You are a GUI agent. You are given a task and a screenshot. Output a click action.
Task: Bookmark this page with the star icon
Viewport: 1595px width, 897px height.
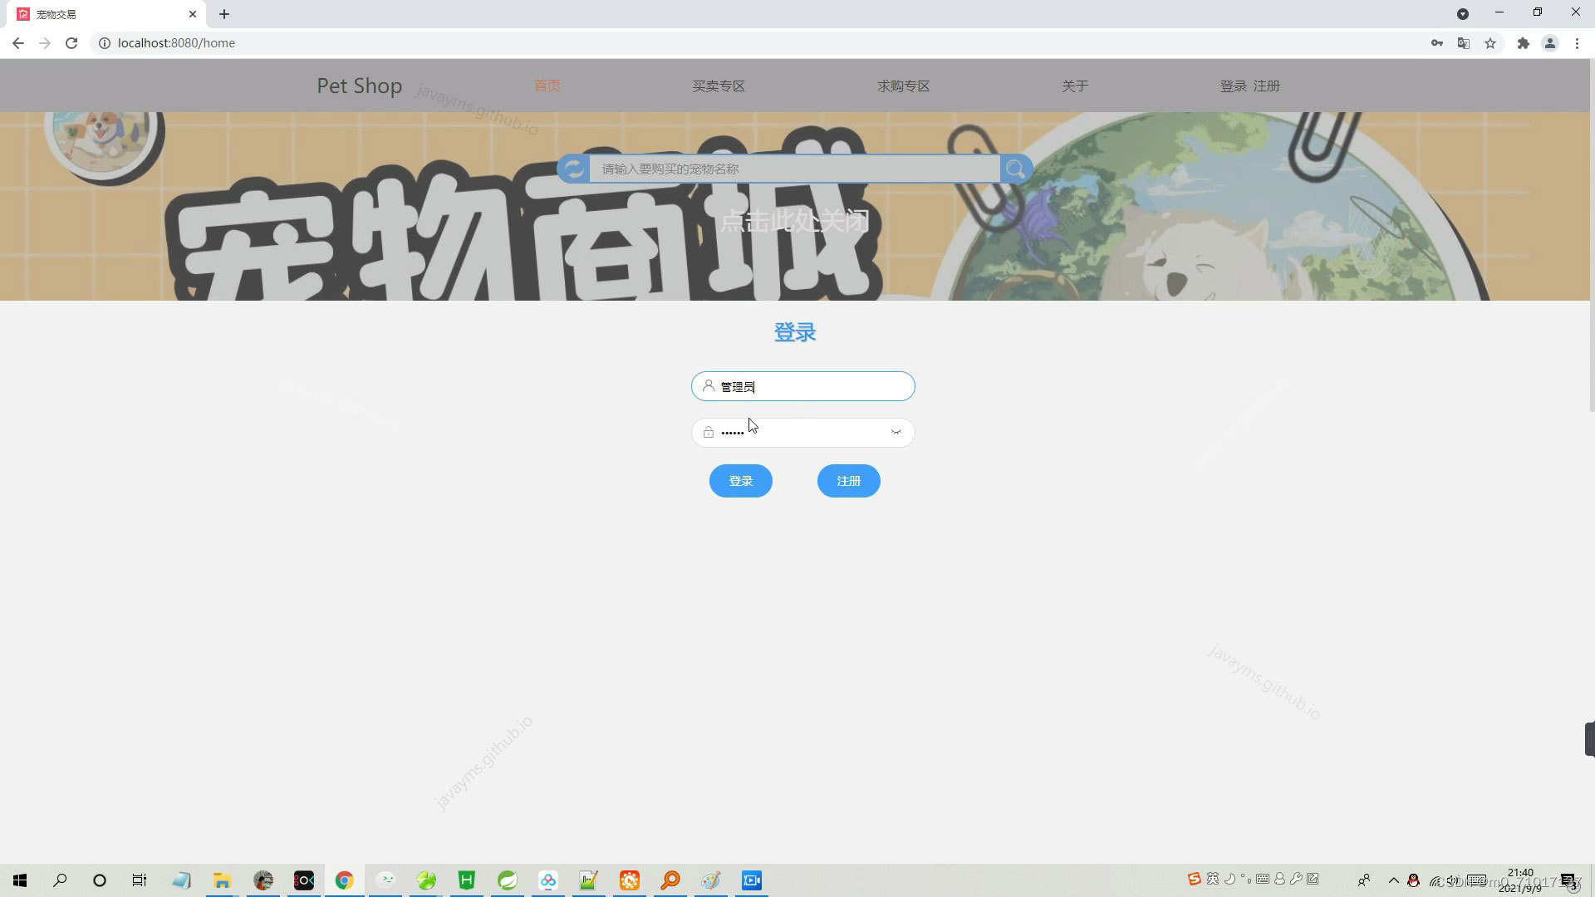(x=1490, y=43)
